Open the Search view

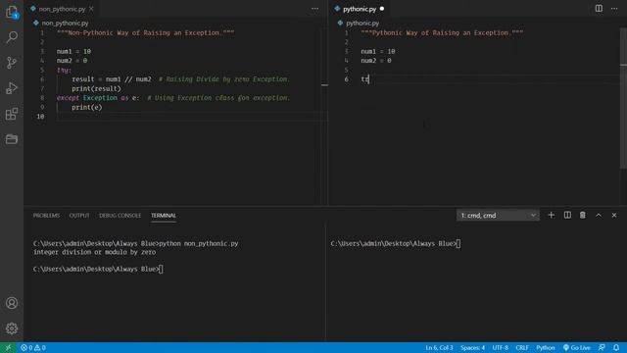click(x=12, y=37)
